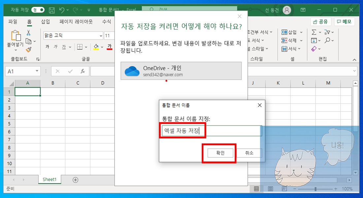
Task: Click the Format Painter brush icon
Action: [29, 49]
